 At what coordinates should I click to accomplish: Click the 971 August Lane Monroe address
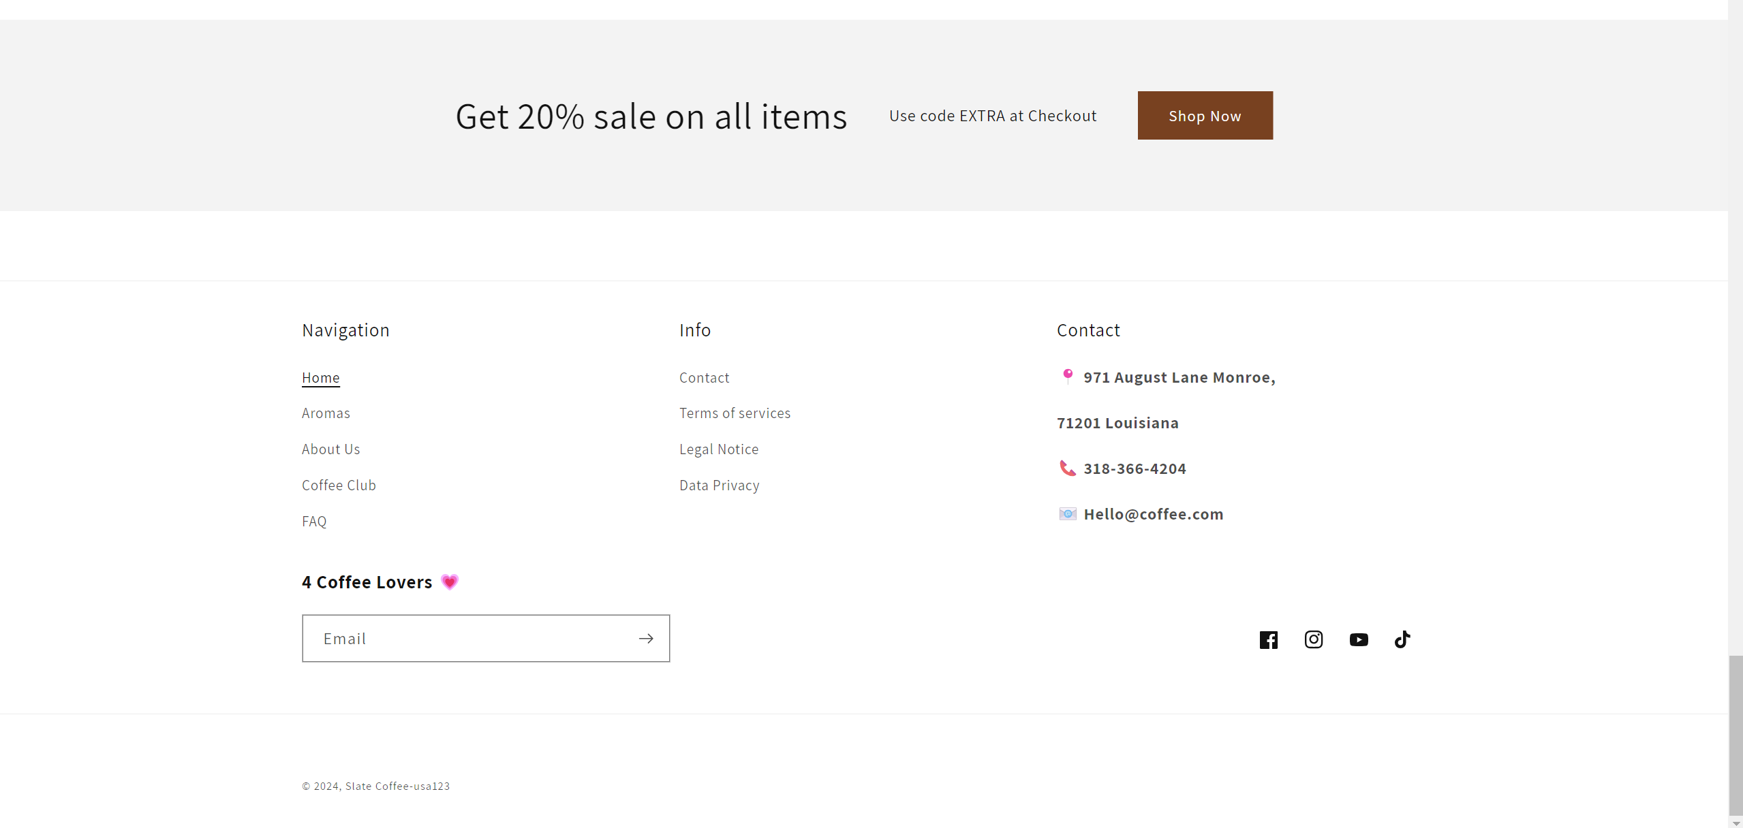pyautogui.click(x=1179, y=377)
